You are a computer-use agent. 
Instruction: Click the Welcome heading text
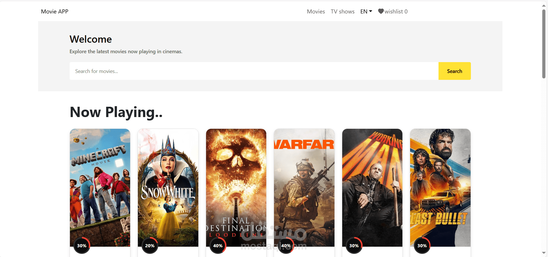[x=91, y=39]
